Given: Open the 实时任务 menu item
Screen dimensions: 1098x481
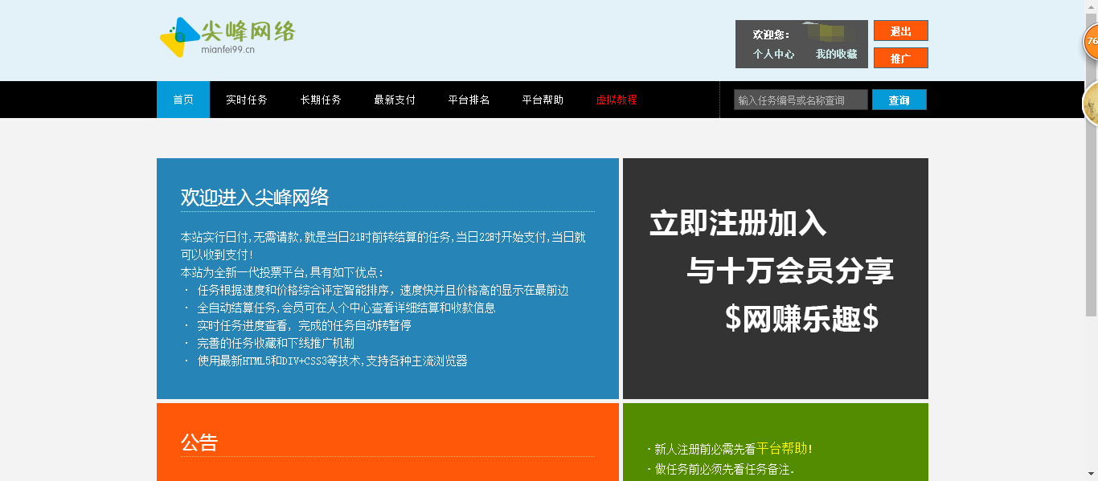Looking at the screenshot, I should [248, 100].
